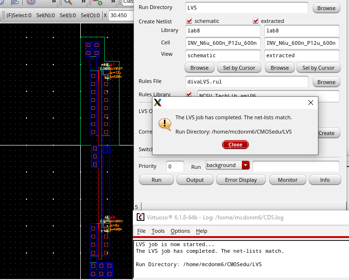
Task: Click the Output button in LVS form
Action: point(195,180)
